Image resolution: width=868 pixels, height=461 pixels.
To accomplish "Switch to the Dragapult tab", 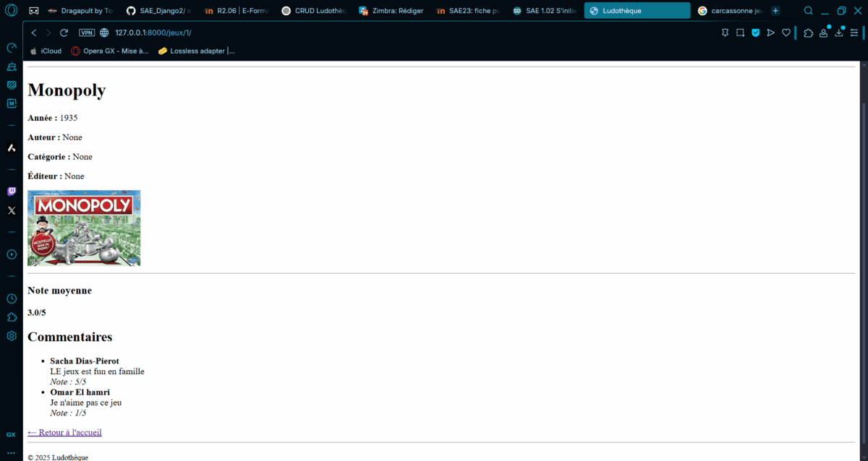I will [x=80, y=11].
